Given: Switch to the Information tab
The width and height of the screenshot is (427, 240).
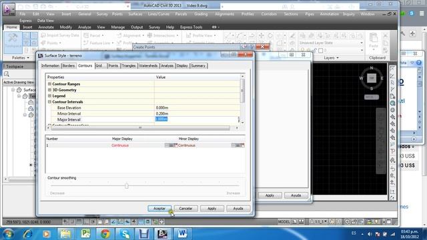Looking at the screenshot, I should point(51,66).
